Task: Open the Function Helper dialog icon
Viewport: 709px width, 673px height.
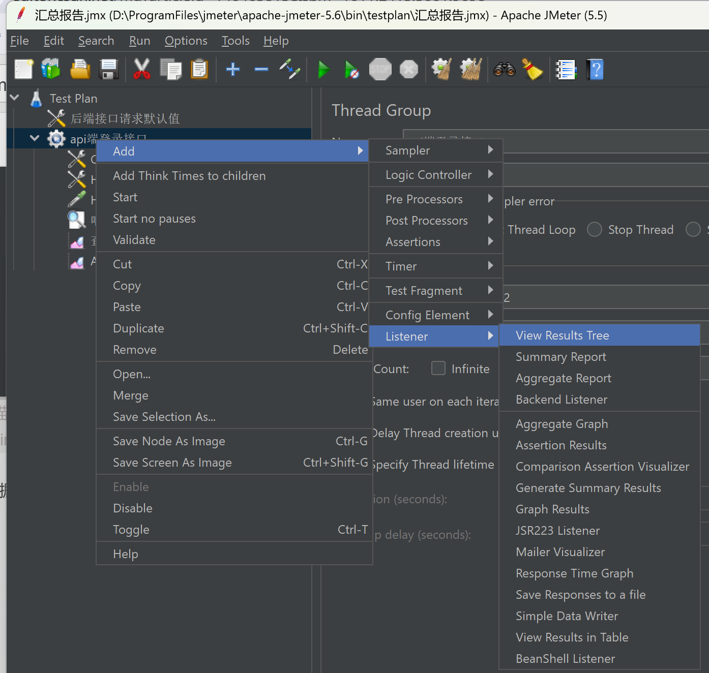Action: pos(566,70)
